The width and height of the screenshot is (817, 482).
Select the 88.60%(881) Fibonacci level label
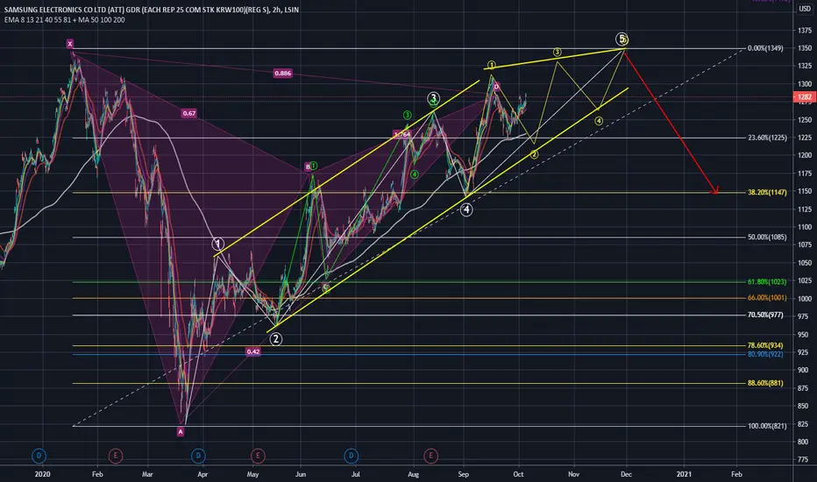click(765, 383)
